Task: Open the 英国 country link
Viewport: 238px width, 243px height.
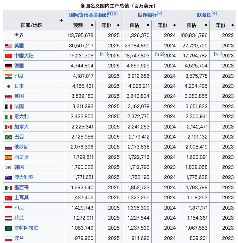Action: (x=19, y=96)
